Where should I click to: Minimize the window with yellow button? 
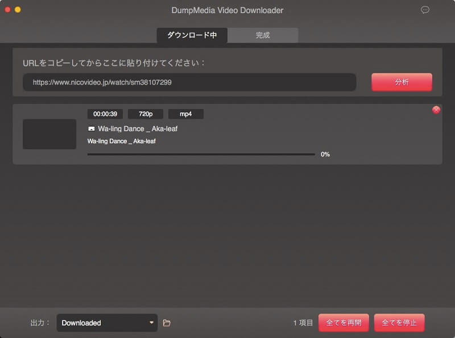pos(18,10)
